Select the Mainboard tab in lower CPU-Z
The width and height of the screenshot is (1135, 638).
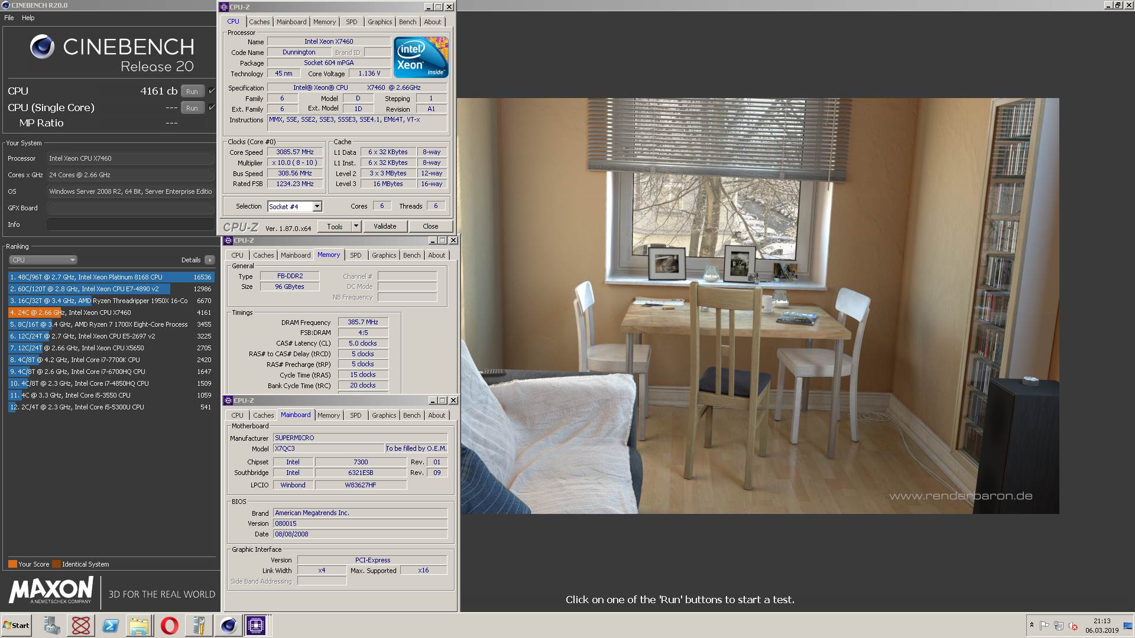tap(294, 415)
